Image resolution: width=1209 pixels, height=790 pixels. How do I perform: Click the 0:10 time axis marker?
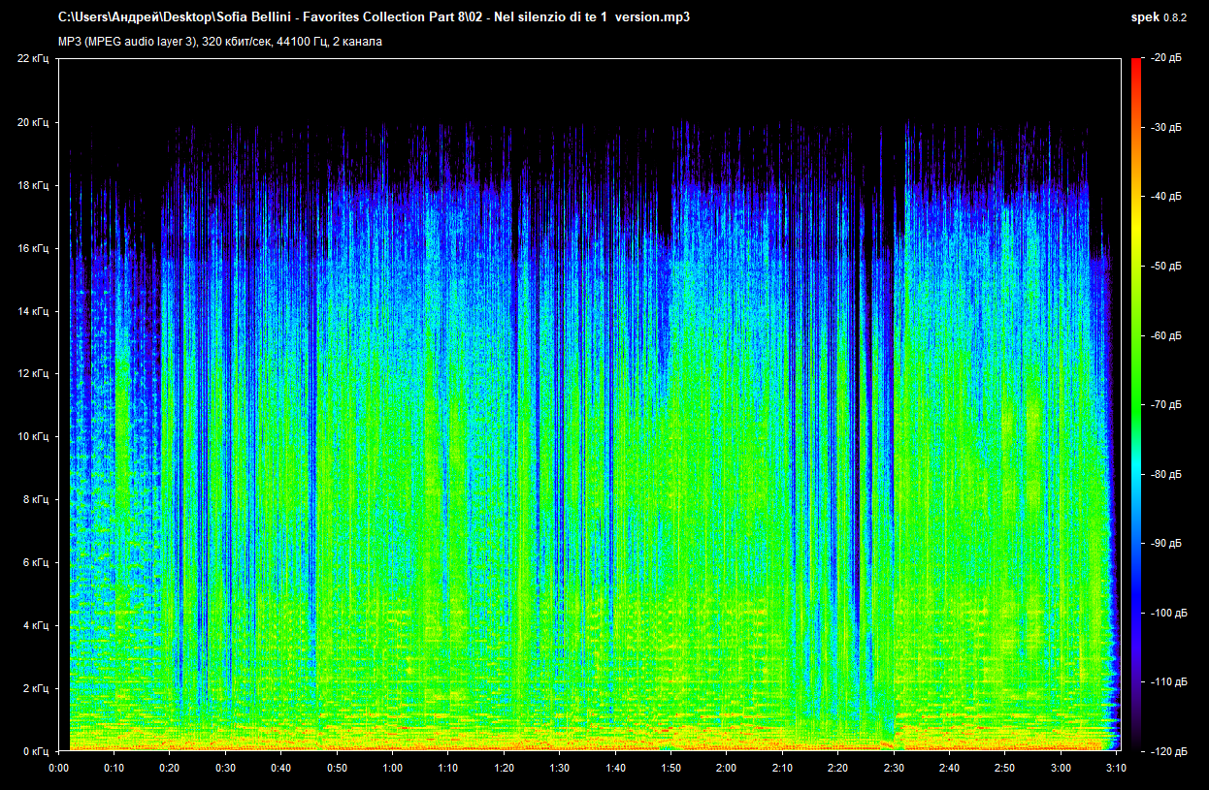pyautogui.click(x=114, y=768)
